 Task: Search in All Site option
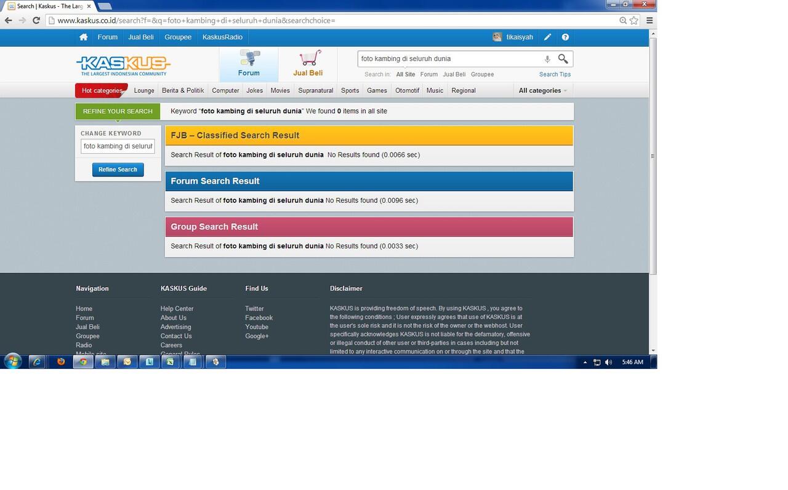click(x=406, y=74)
